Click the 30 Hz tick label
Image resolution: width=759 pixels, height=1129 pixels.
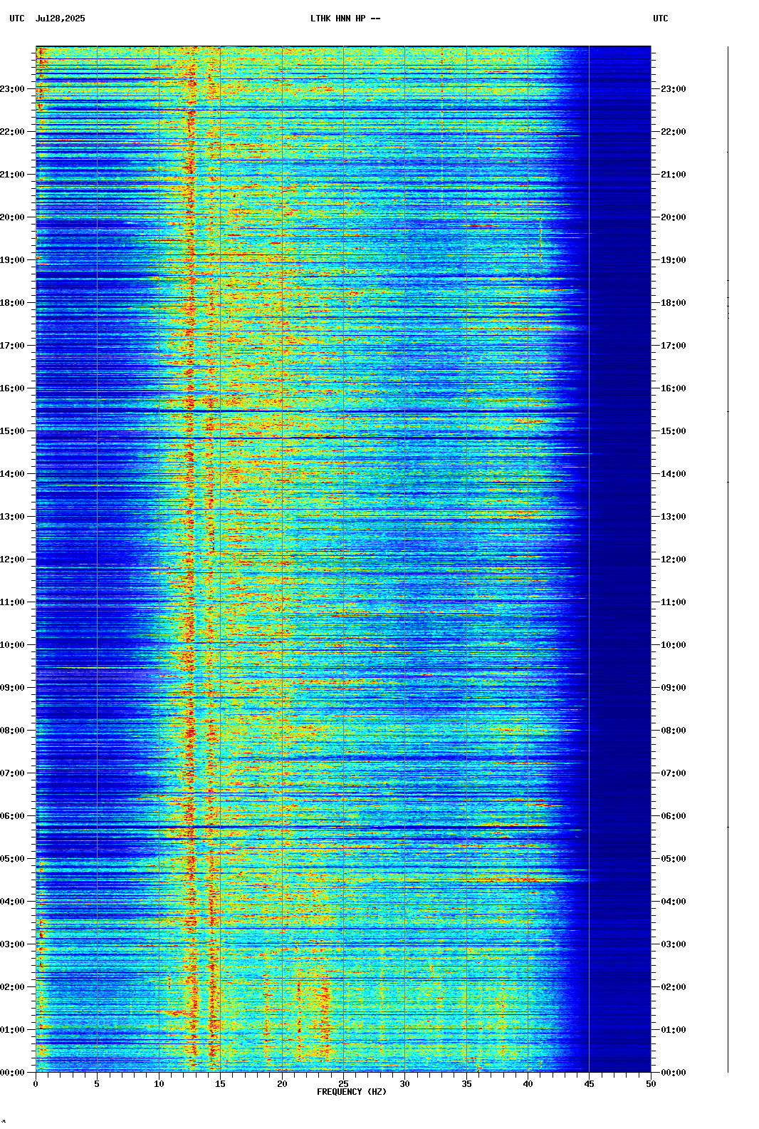[404, 1084]
